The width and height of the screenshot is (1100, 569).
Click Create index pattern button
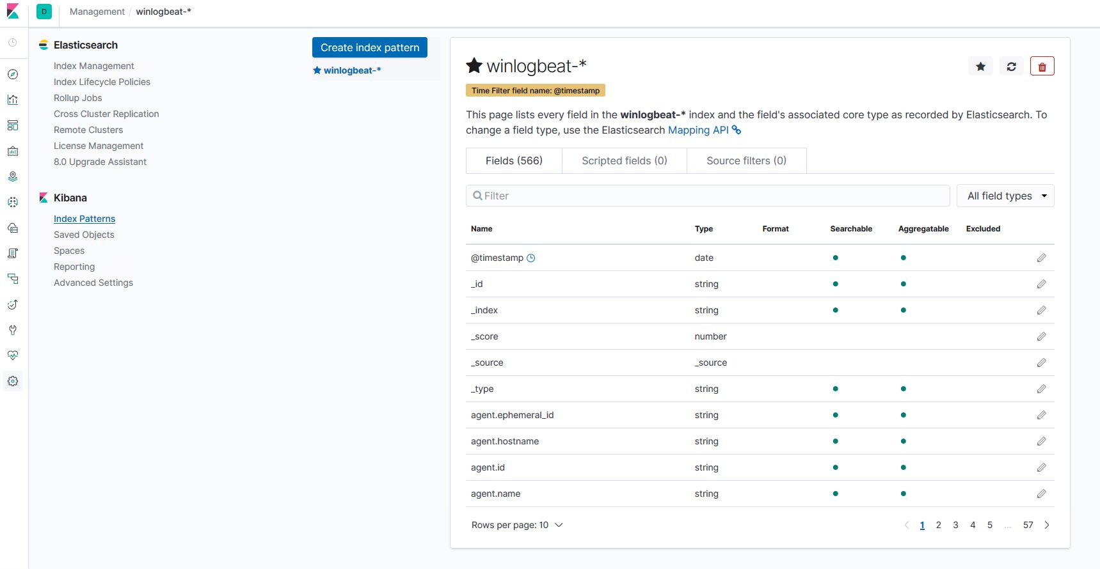(x=370, y=47)
